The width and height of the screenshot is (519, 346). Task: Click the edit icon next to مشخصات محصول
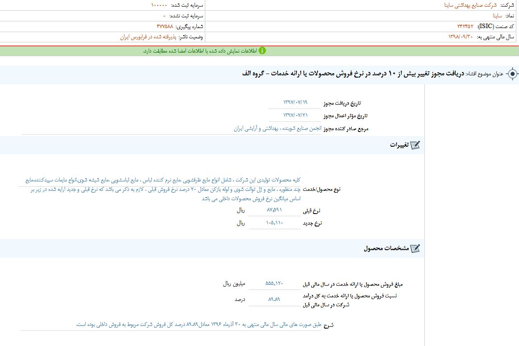(415, 248)
